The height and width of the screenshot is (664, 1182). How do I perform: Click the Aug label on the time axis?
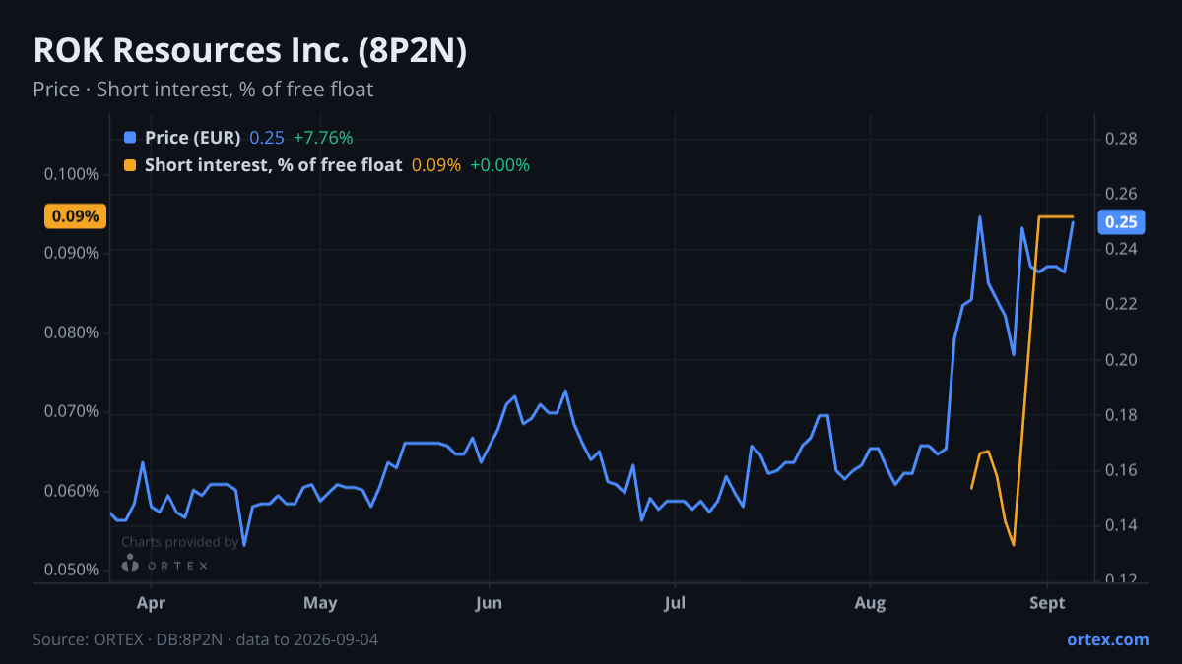[x=871, y=603]
